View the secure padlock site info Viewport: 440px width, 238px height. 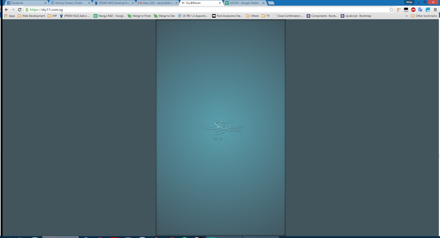27,10
